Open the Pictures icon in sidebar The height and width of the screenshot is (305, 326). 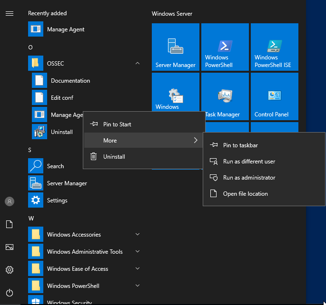[9, 247]
